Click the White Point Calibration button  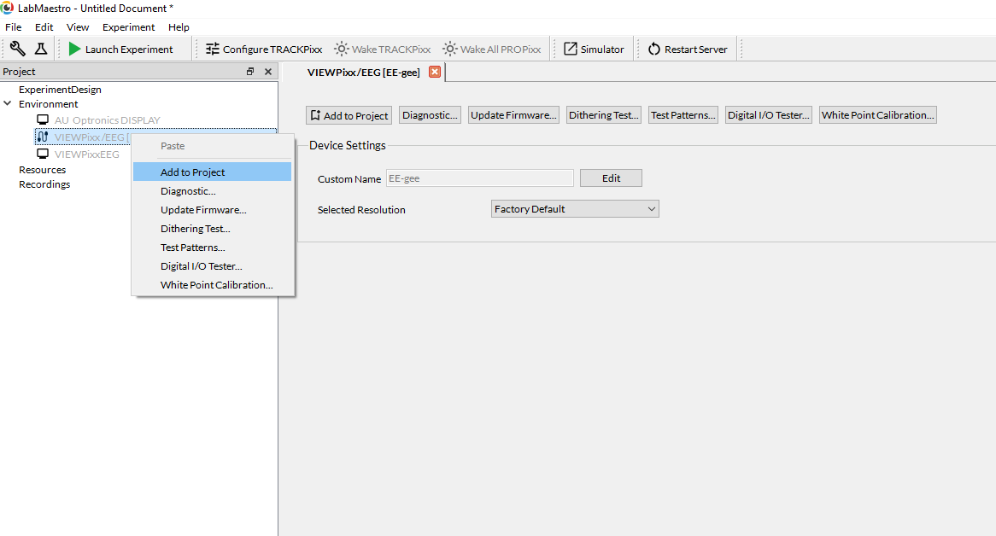point(877,115)
